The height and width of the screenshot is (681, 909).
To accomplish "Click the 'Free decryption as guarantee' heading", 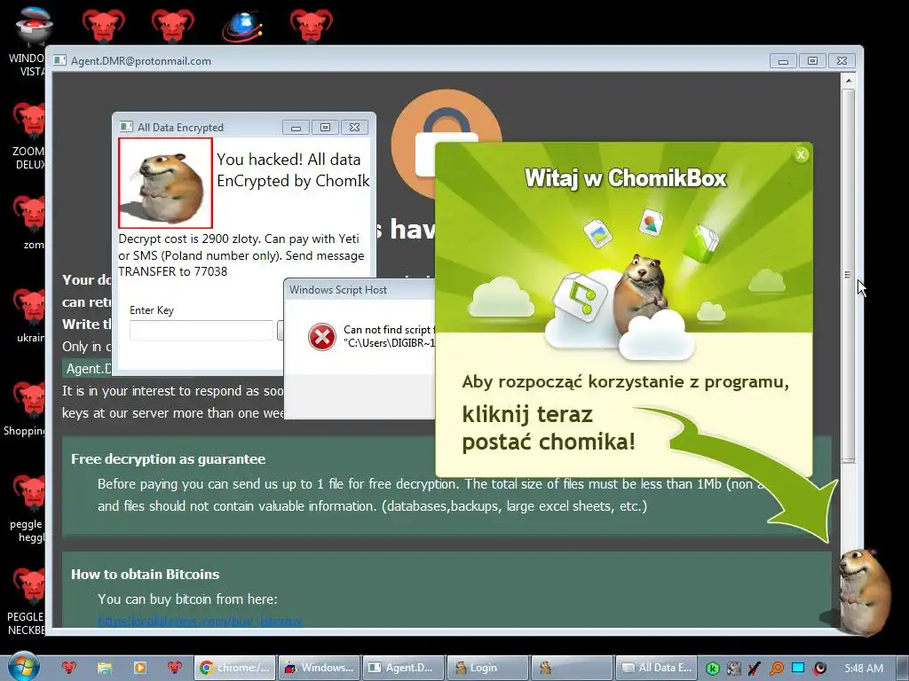I will click(x=168, y=458).
